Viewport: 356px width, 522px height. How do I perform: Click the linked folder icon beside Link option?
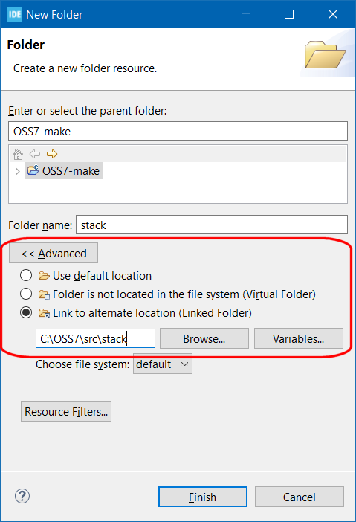pos(44,313)
